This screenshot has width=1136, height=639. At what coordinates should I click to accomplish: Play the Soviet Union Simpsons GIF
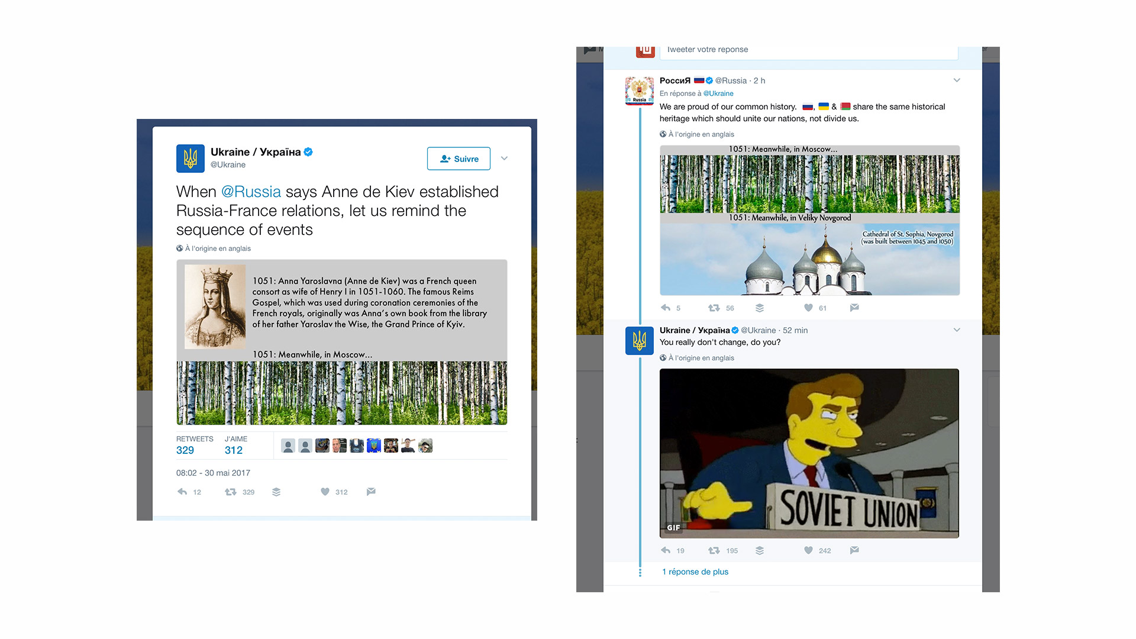(x=809, y=453)
